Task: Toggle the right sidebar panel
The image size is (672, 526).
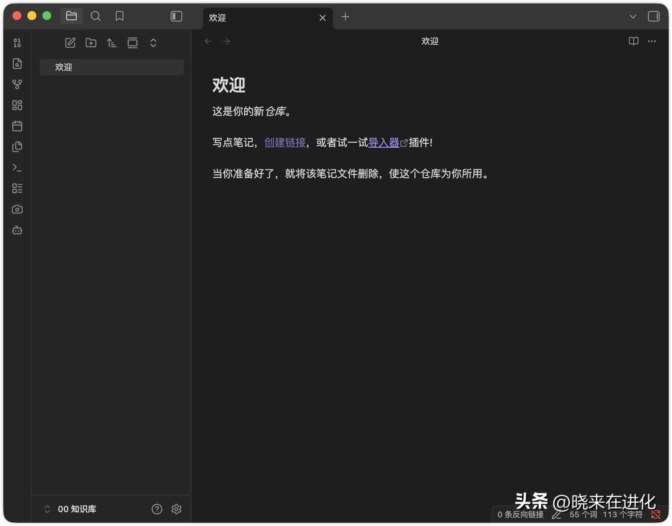Action: click(x=653, y=16)
